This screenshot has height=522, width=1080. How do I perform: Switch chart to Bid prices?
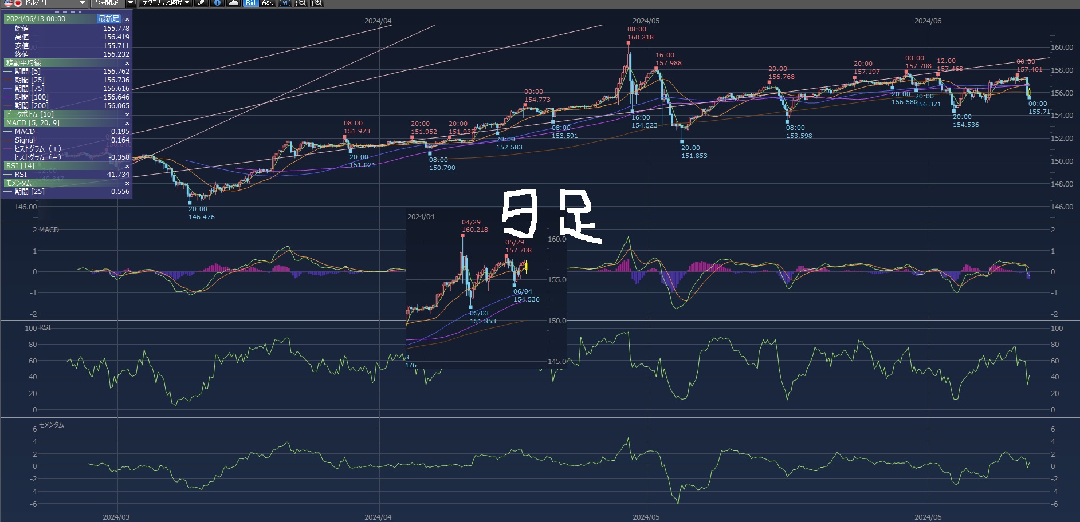tap(250, 3)
